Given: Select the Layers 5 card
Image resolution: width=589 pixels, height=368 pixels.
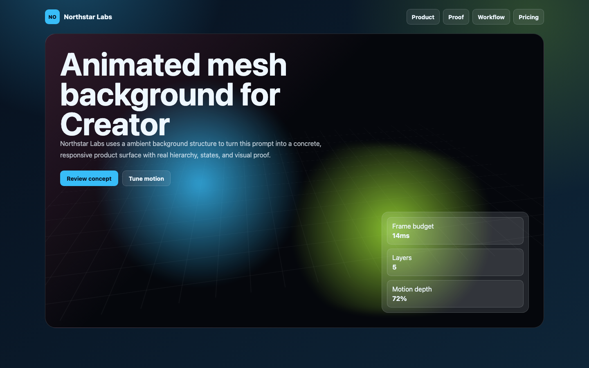Looking at the screenshot, I should 455,262.
